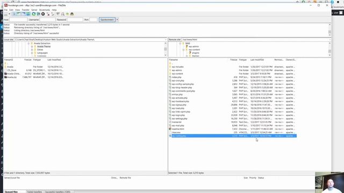Toggle directory comparison magnifier icon
This screenshot has width=344, height=193.
[x=63, y=14]
